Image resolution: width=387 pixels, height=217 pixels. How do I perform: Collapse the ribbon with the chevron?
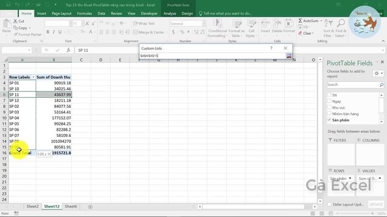(x=383, y=41)
